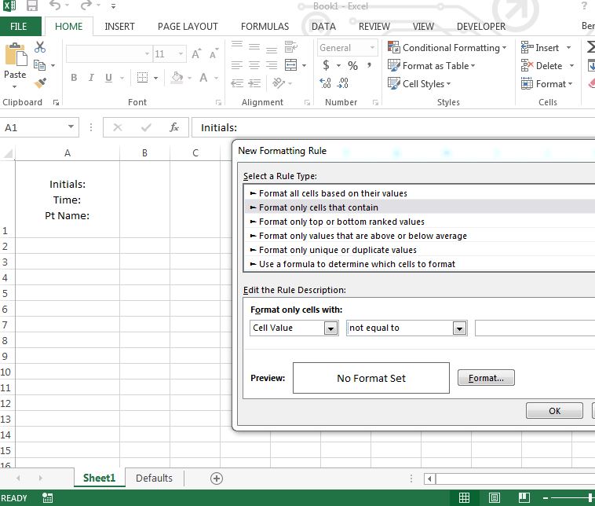Toggle align right
Screen dimensions: 595x506
click(x=272, y=65)
